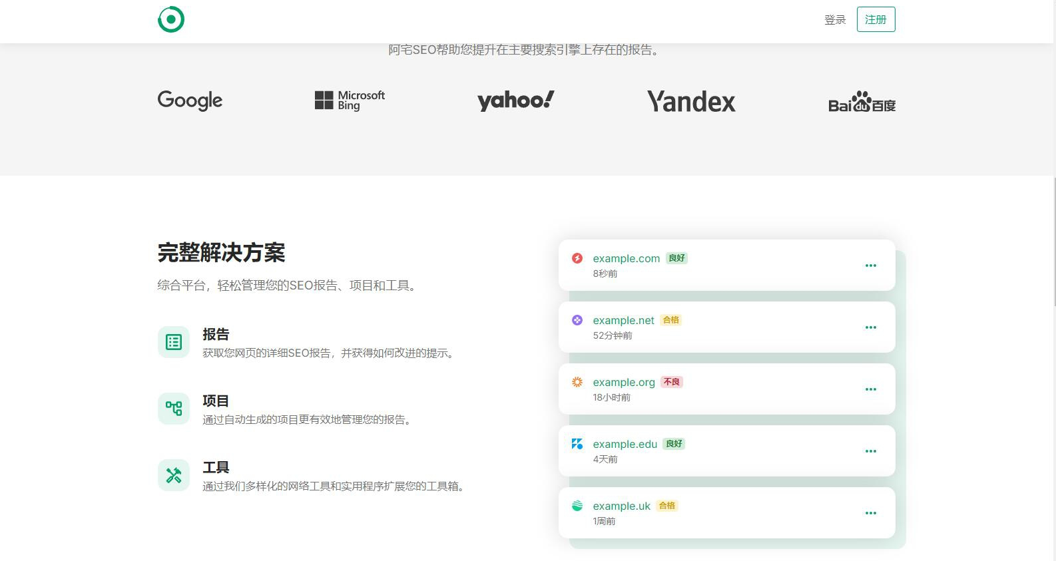This screenshot has width=1056, height=561.
Task: Click the Microsoft Bing logo
Action: coord(350,100)
